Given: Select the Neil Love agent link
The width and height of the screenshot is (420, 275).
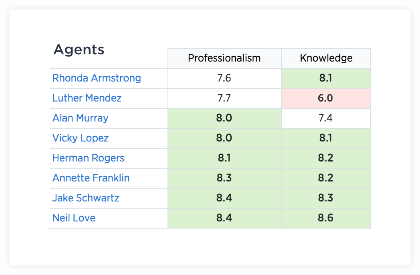Looking at the screenshot, I should [74, 218].
